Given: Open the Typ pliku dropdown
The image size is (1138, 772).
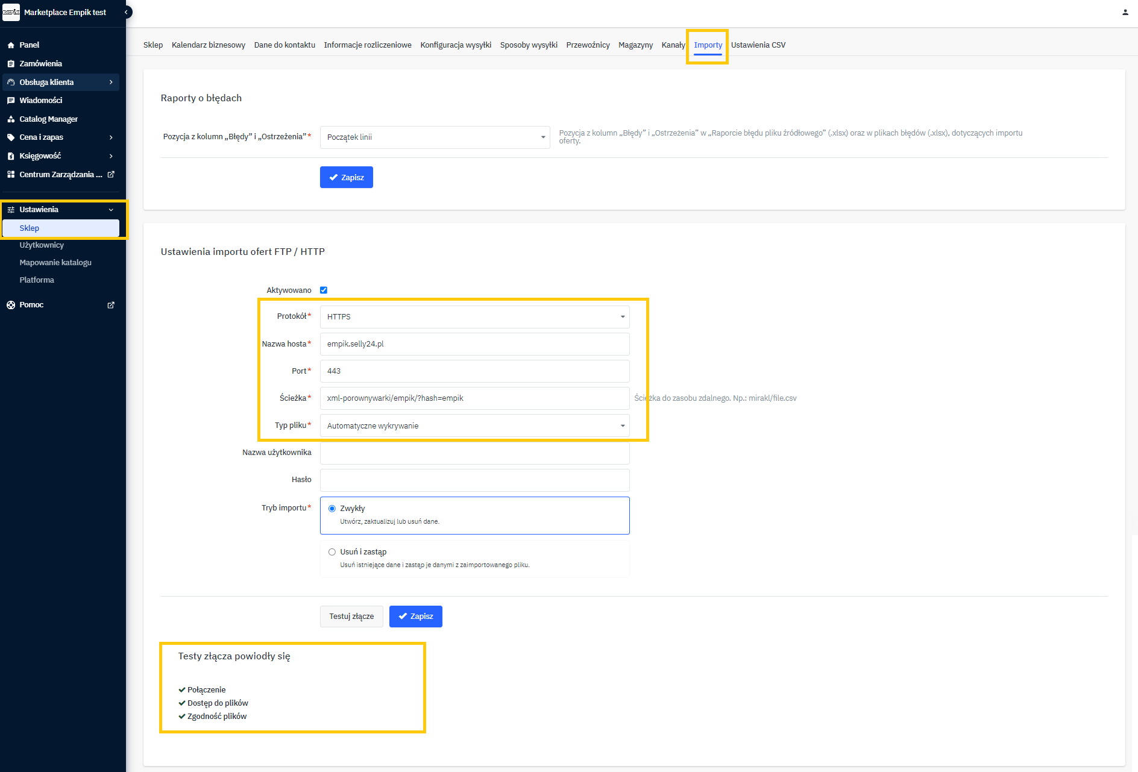Looking at the screenshot, I should 474,426.
